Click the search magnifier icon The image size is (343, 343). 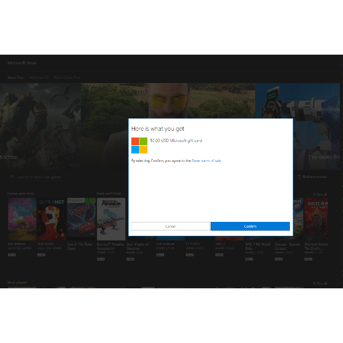(12, 177)
